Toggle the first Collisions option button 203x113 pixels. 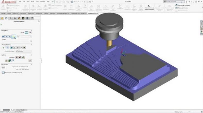click(x=16, y=57)
